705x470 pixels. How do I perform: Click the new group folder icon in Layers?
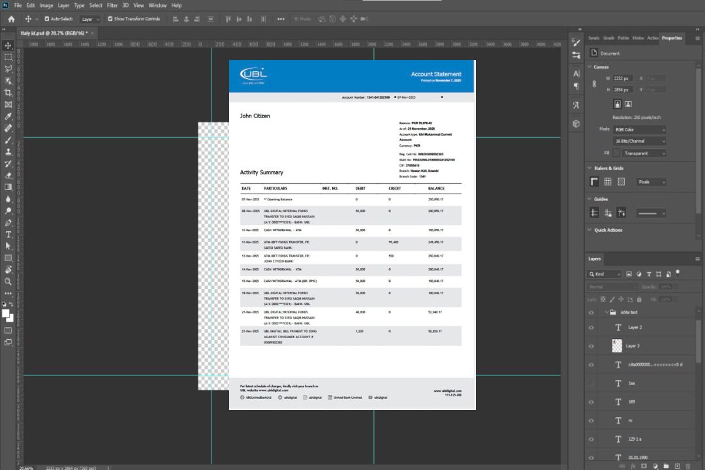666,466
